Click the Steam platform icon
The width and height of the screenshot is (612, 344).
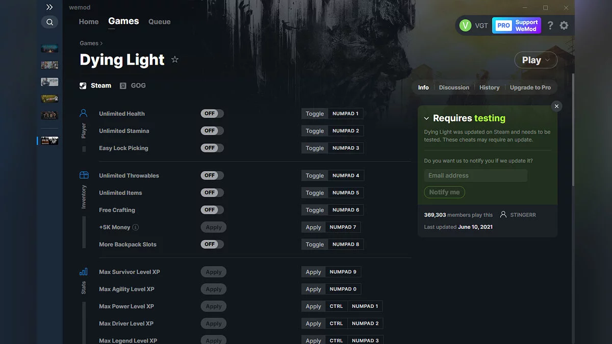coord(82,85)
